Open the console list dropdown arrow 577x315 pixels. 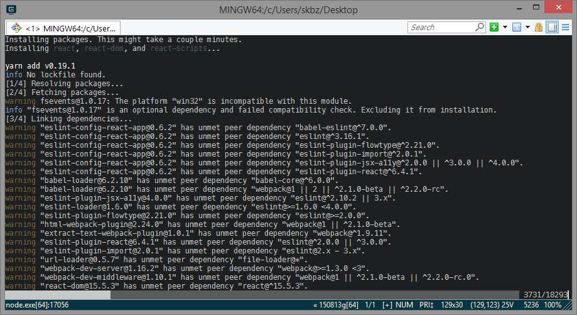click(527, 27)
